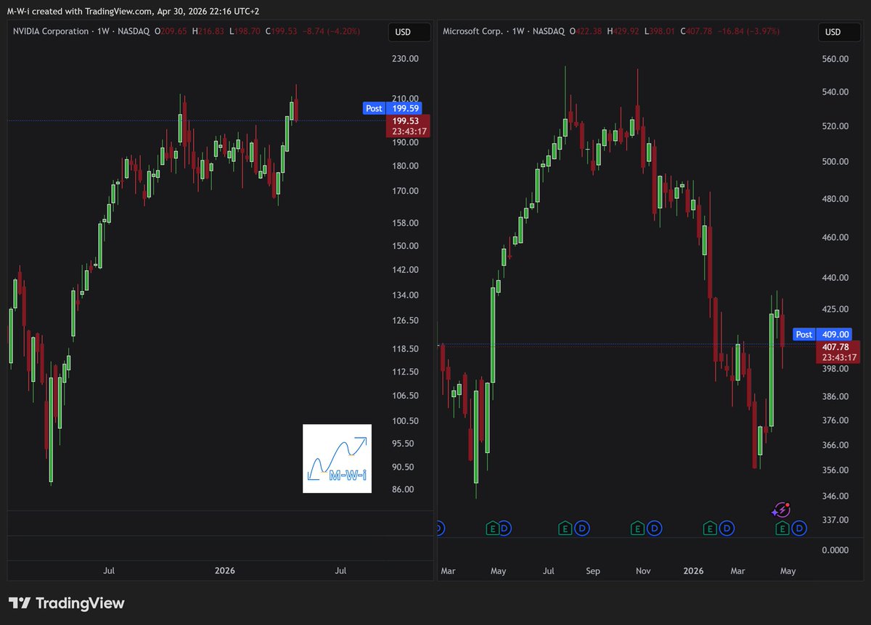This screenshot has height=625, width=871.
Task: Open the dividend icon beneath the lightning marker
Action: [x=799, y=528]
